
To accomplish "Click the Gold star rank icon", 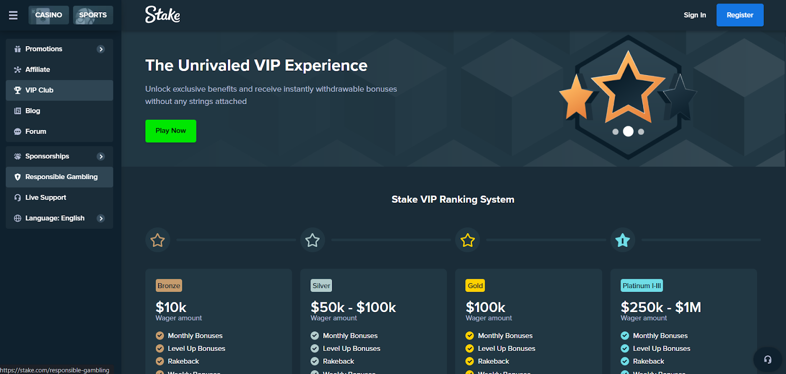I will 468,240.
